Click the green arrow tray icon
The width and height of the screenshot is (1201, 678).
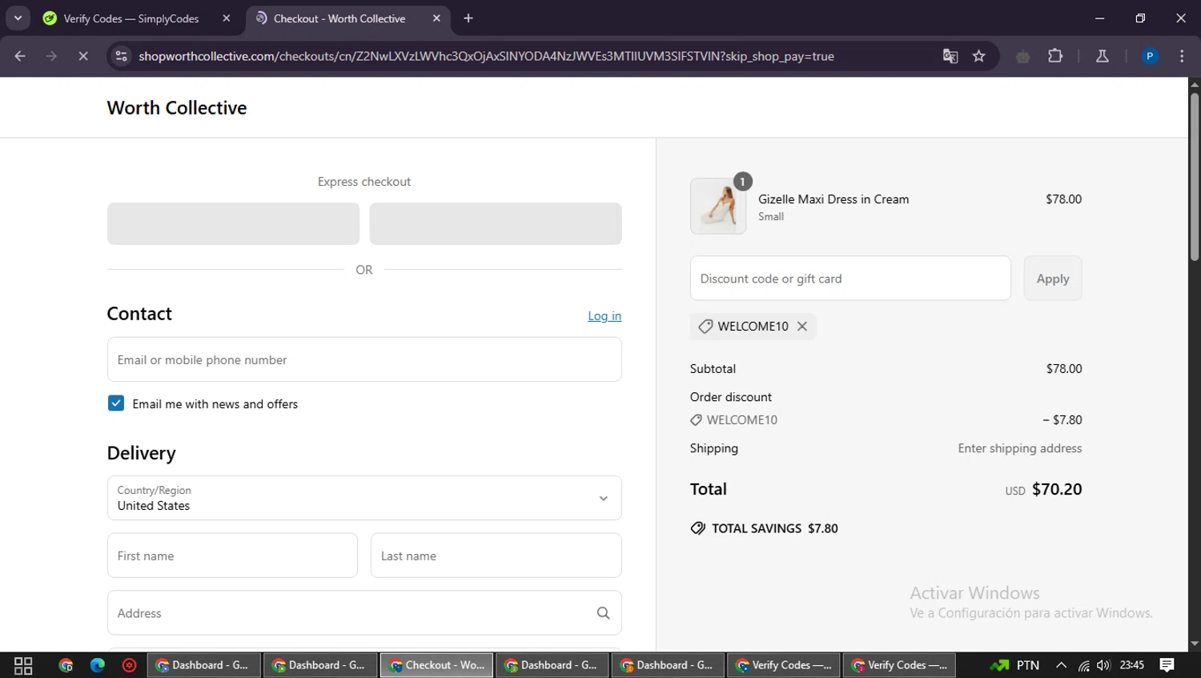(x=999, y=665)
